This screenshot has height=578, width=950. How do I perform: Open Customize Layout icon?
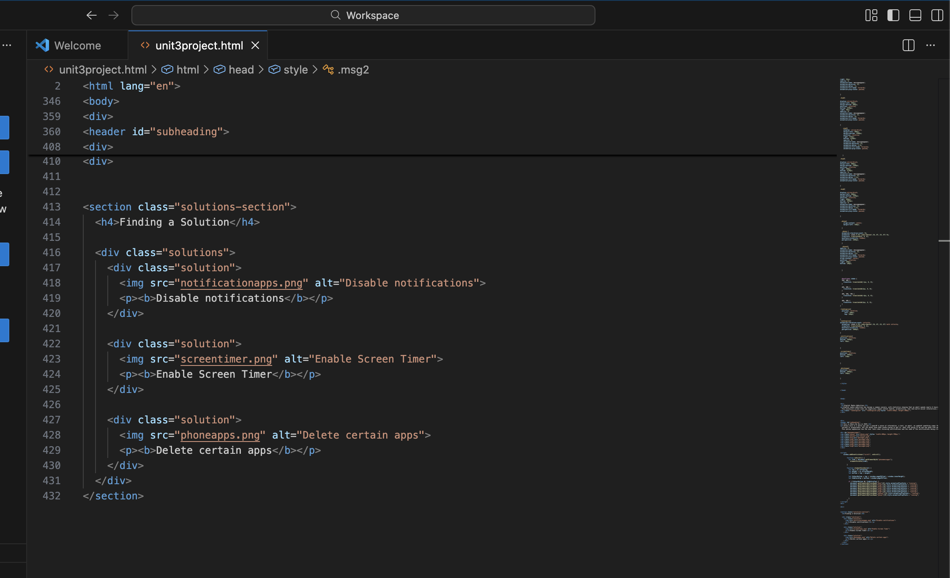871,16
